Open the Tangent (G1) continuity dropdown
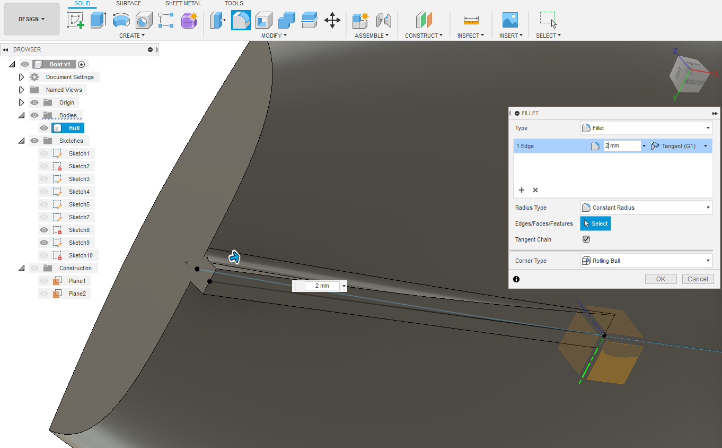The width and height of the screenshot is (722, 448). point(680,146)
